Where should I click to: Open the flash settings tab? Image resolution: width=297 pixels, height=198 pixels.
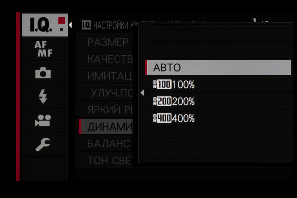[43, 97]
